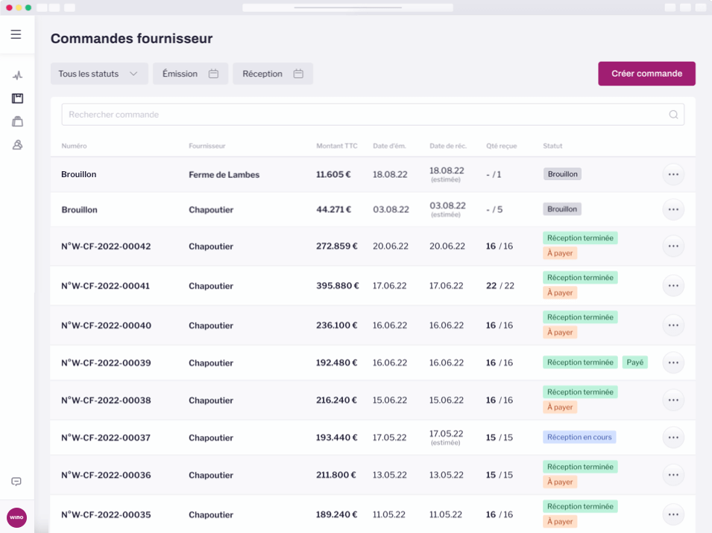This screenshot has width=712, height=533.
Task: Select the activity analytics icon in sidebar
Action: [x=17, y=74]
